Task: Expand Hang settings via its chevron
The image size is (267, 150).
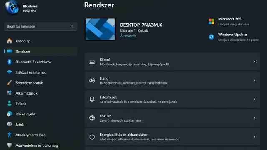Action: click(254, 80)
